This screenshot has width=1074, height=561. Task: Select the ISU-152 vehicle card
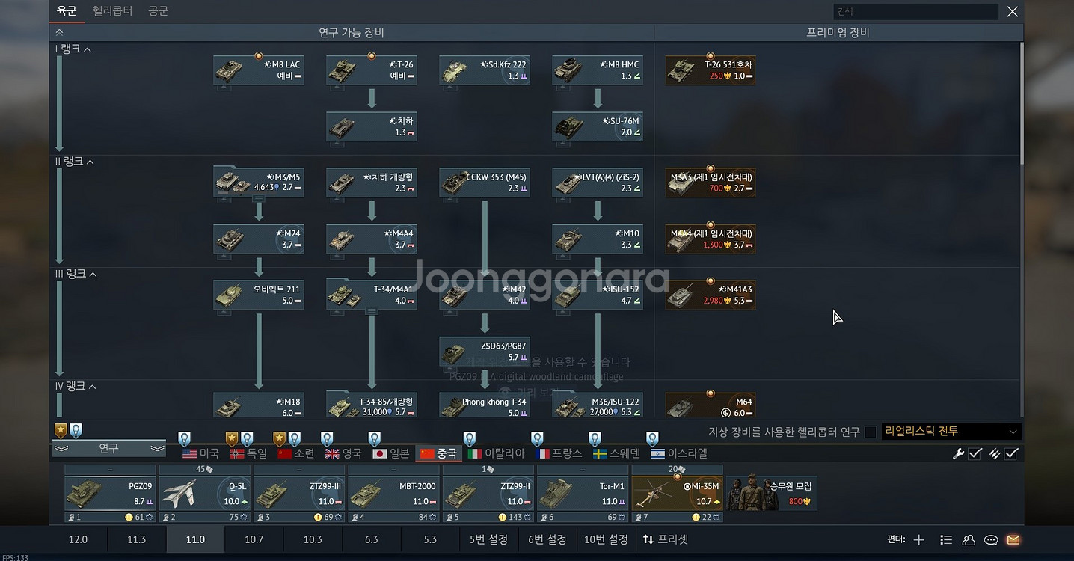(x=598, y=295)
